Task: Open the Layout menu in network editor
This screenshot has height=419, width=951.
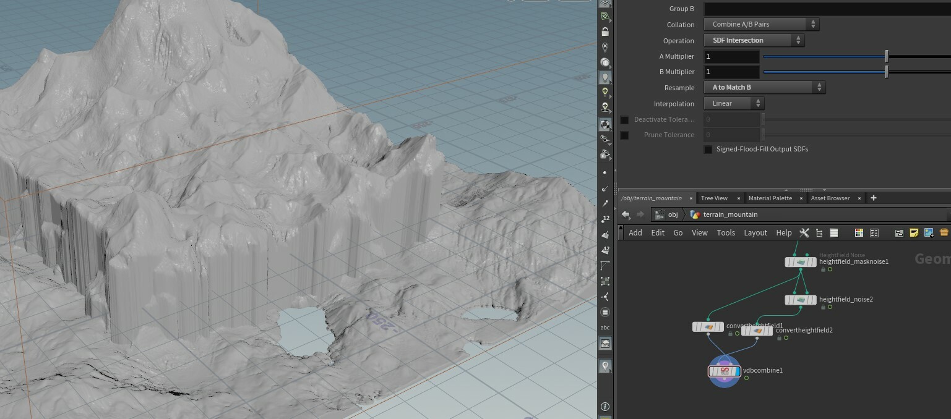Action: coord(755,233)
